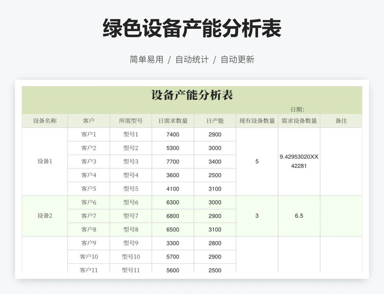Click the 设备产能分析表 table title
Screen dimensions: 384x294
point(192,95)
